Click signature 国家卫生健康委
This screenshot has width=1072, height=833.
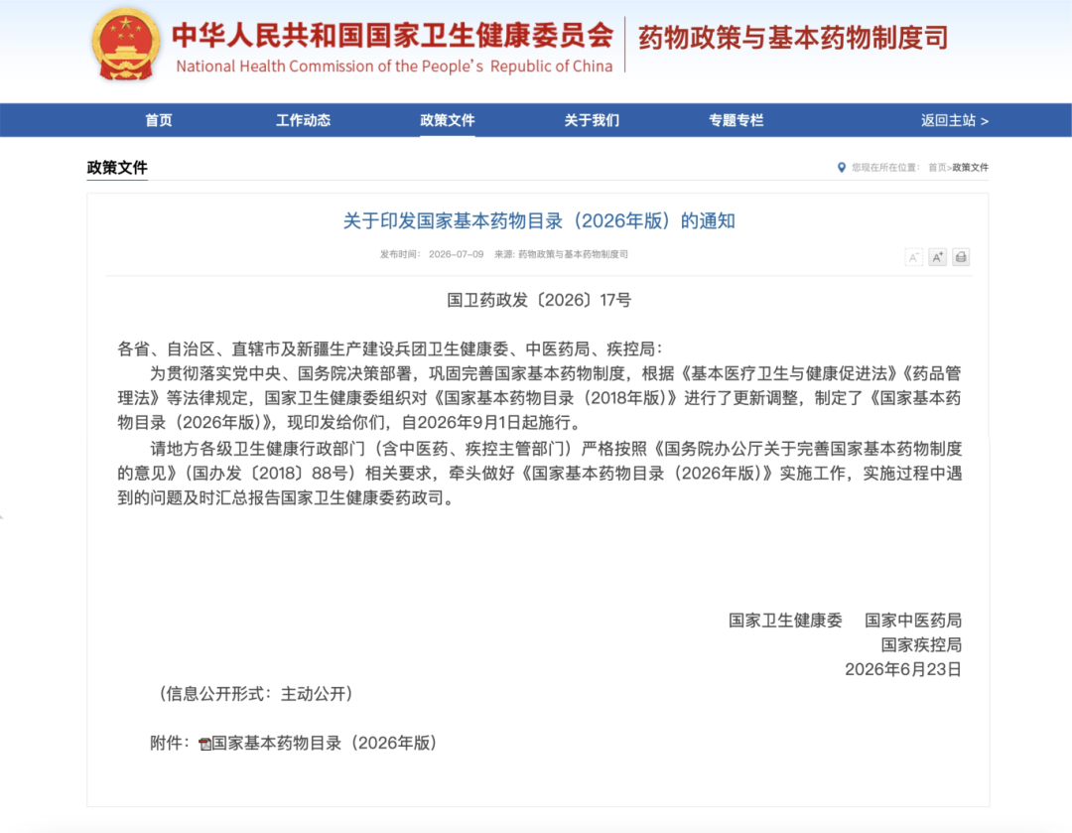(x=785, y=621)
